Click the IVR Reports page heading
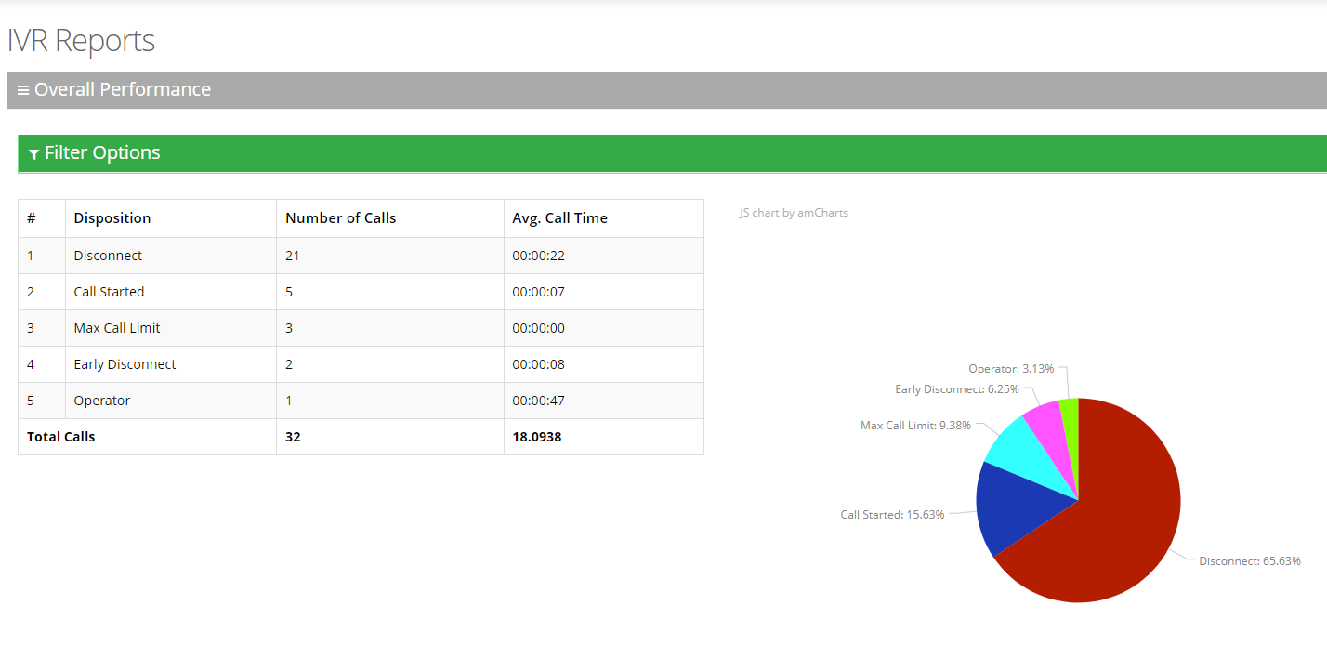Image resolution: width=1327 pixels, height=658 pixels. 81,41
